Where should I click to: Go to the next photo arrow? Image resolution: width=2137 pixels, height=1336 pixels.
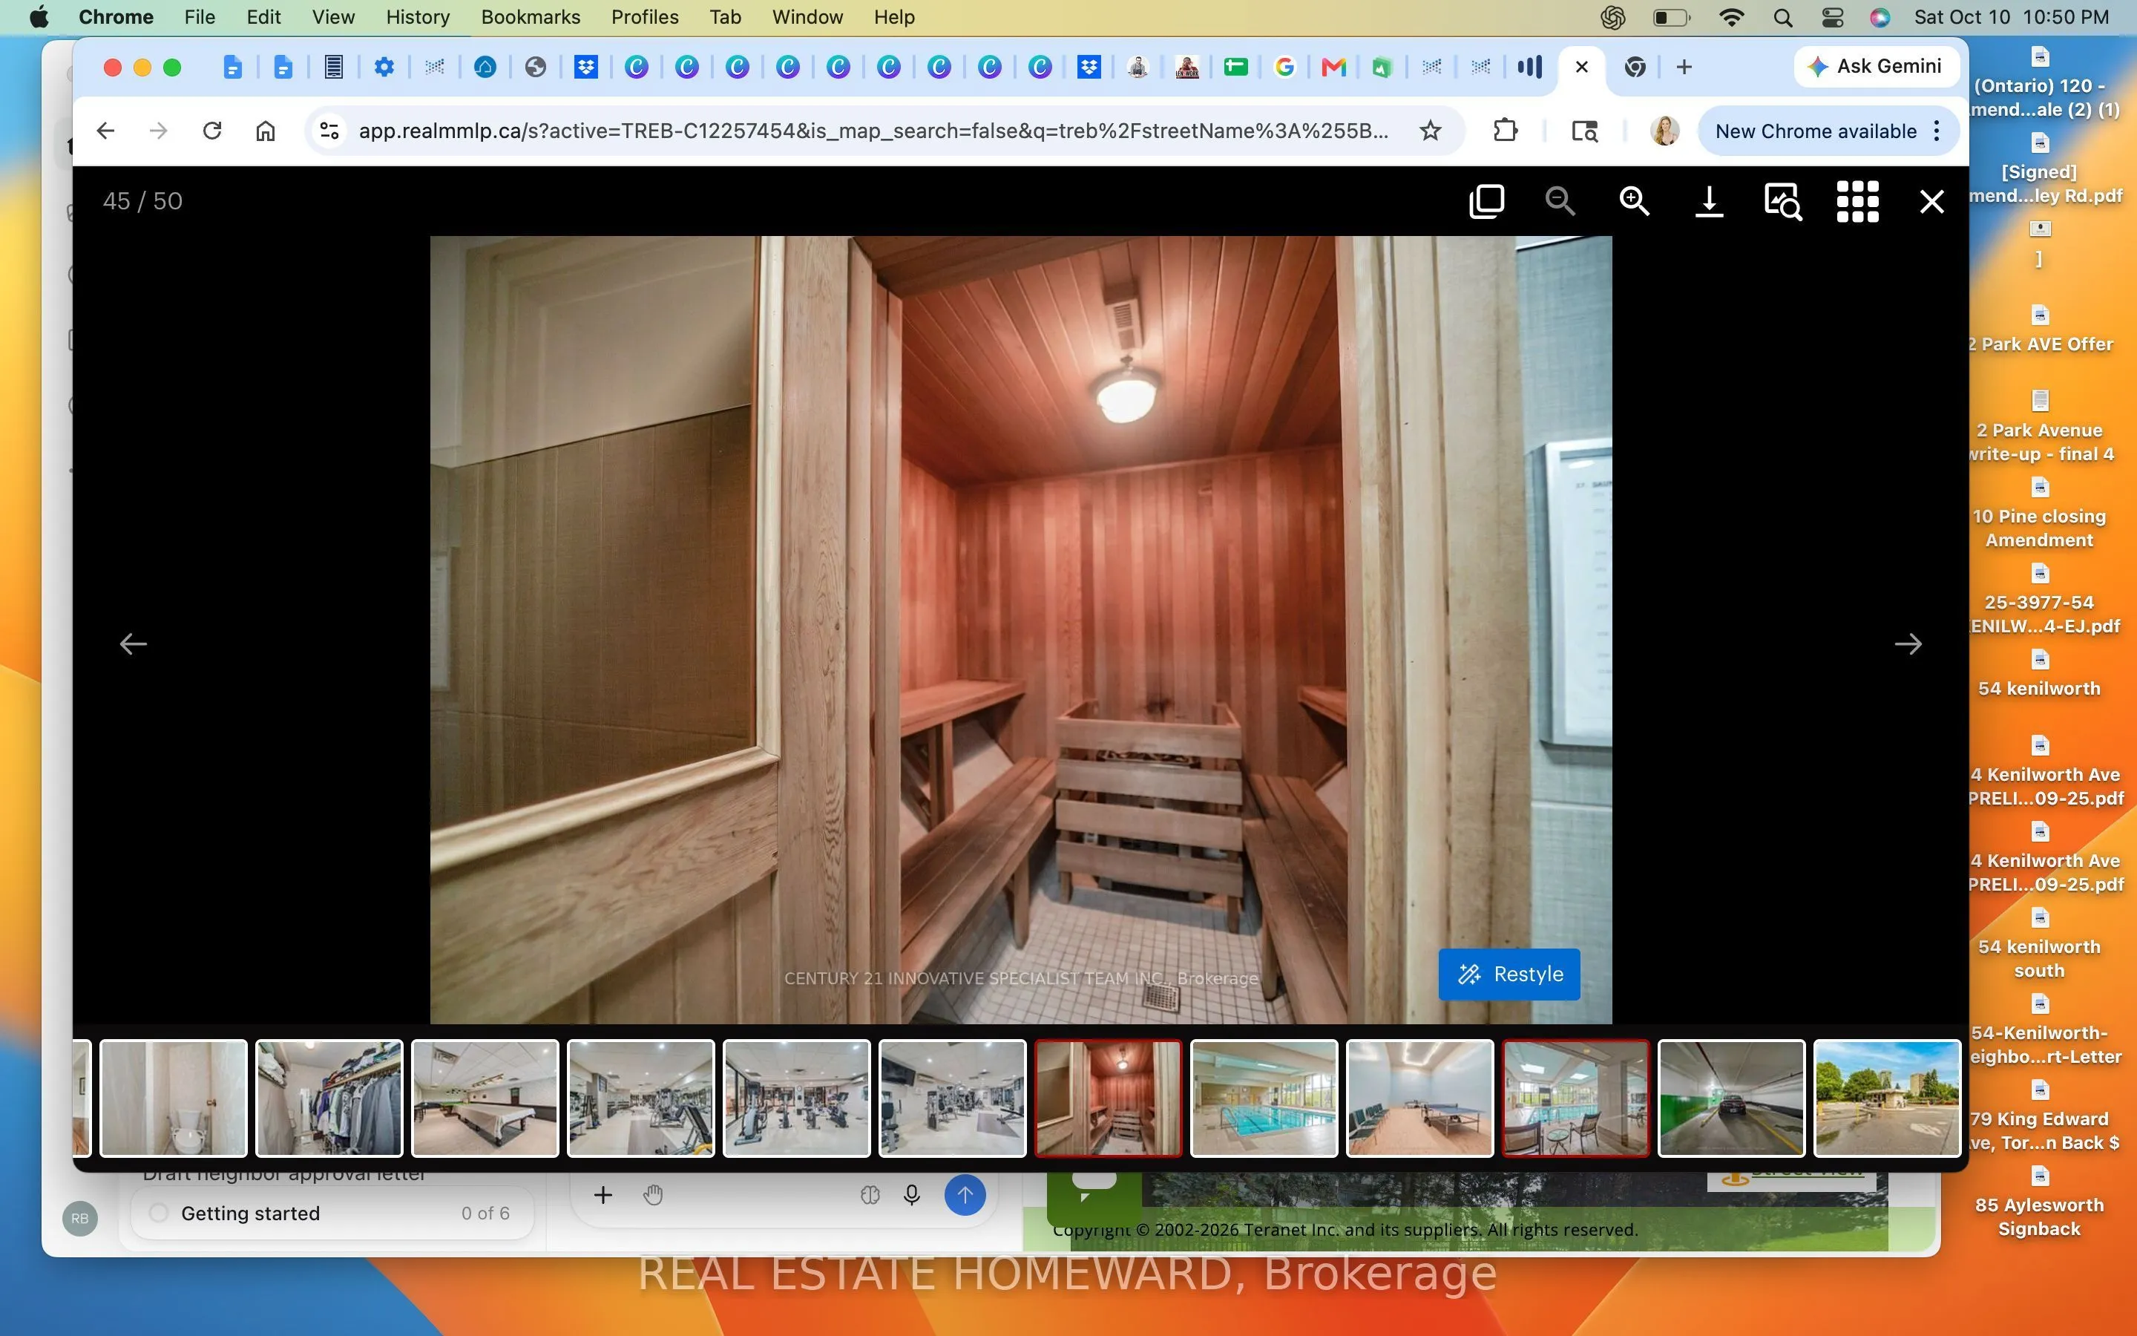1908,644
